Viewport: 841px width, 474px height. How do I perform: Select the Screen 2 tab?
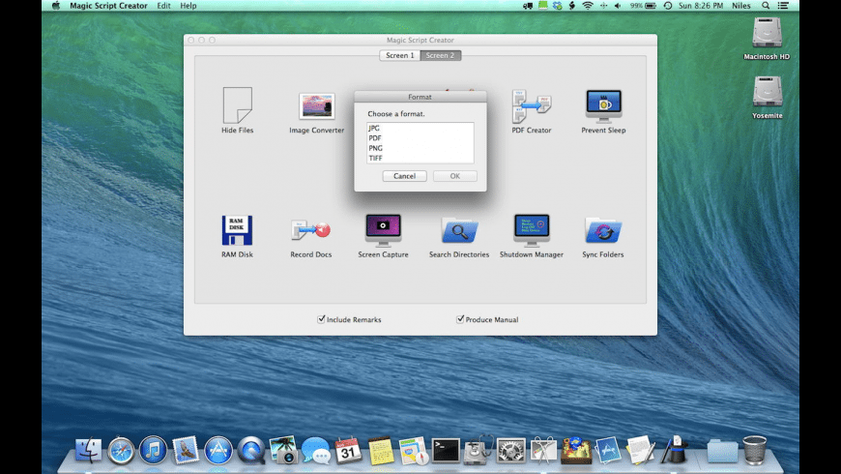coord(440,55)
